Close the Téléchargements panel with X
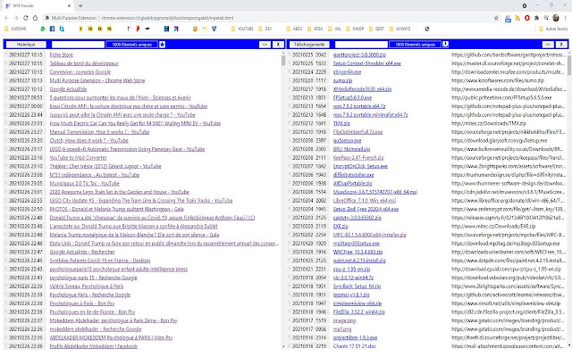572x357 pixels. [561, 45]
